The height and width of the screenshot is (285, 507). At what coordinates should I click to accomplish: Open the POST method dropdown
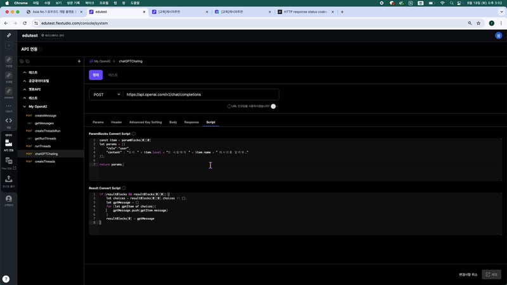point(106,94)
